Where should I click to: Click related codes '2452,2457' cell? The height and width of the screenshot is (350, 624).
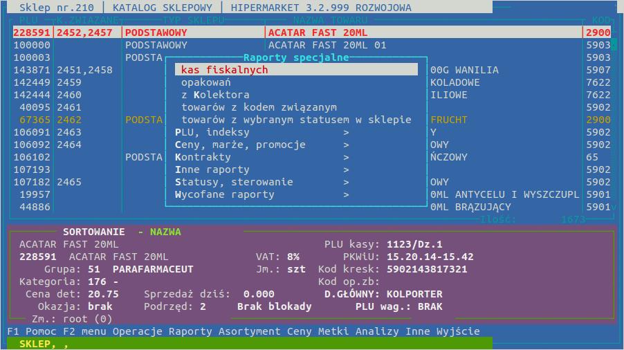pos(85,33)
